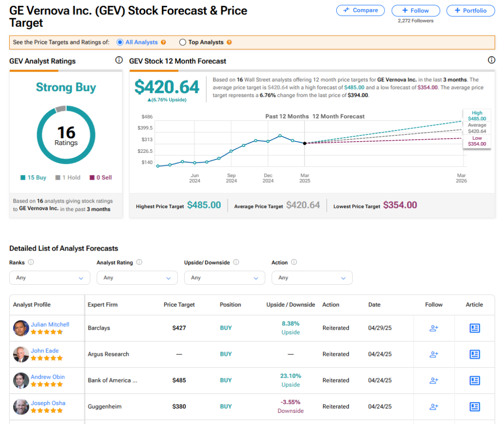Click John Eade's profile photo
The width and height of the screenshot is (499, 424).
[x=21, y=354]
